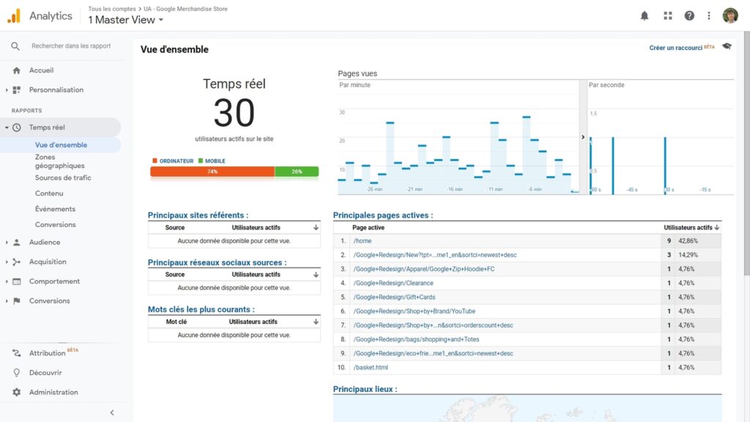Click the orange 74% bar segment
The height and width of the screenshot is (422, 750).
(212, 171)
